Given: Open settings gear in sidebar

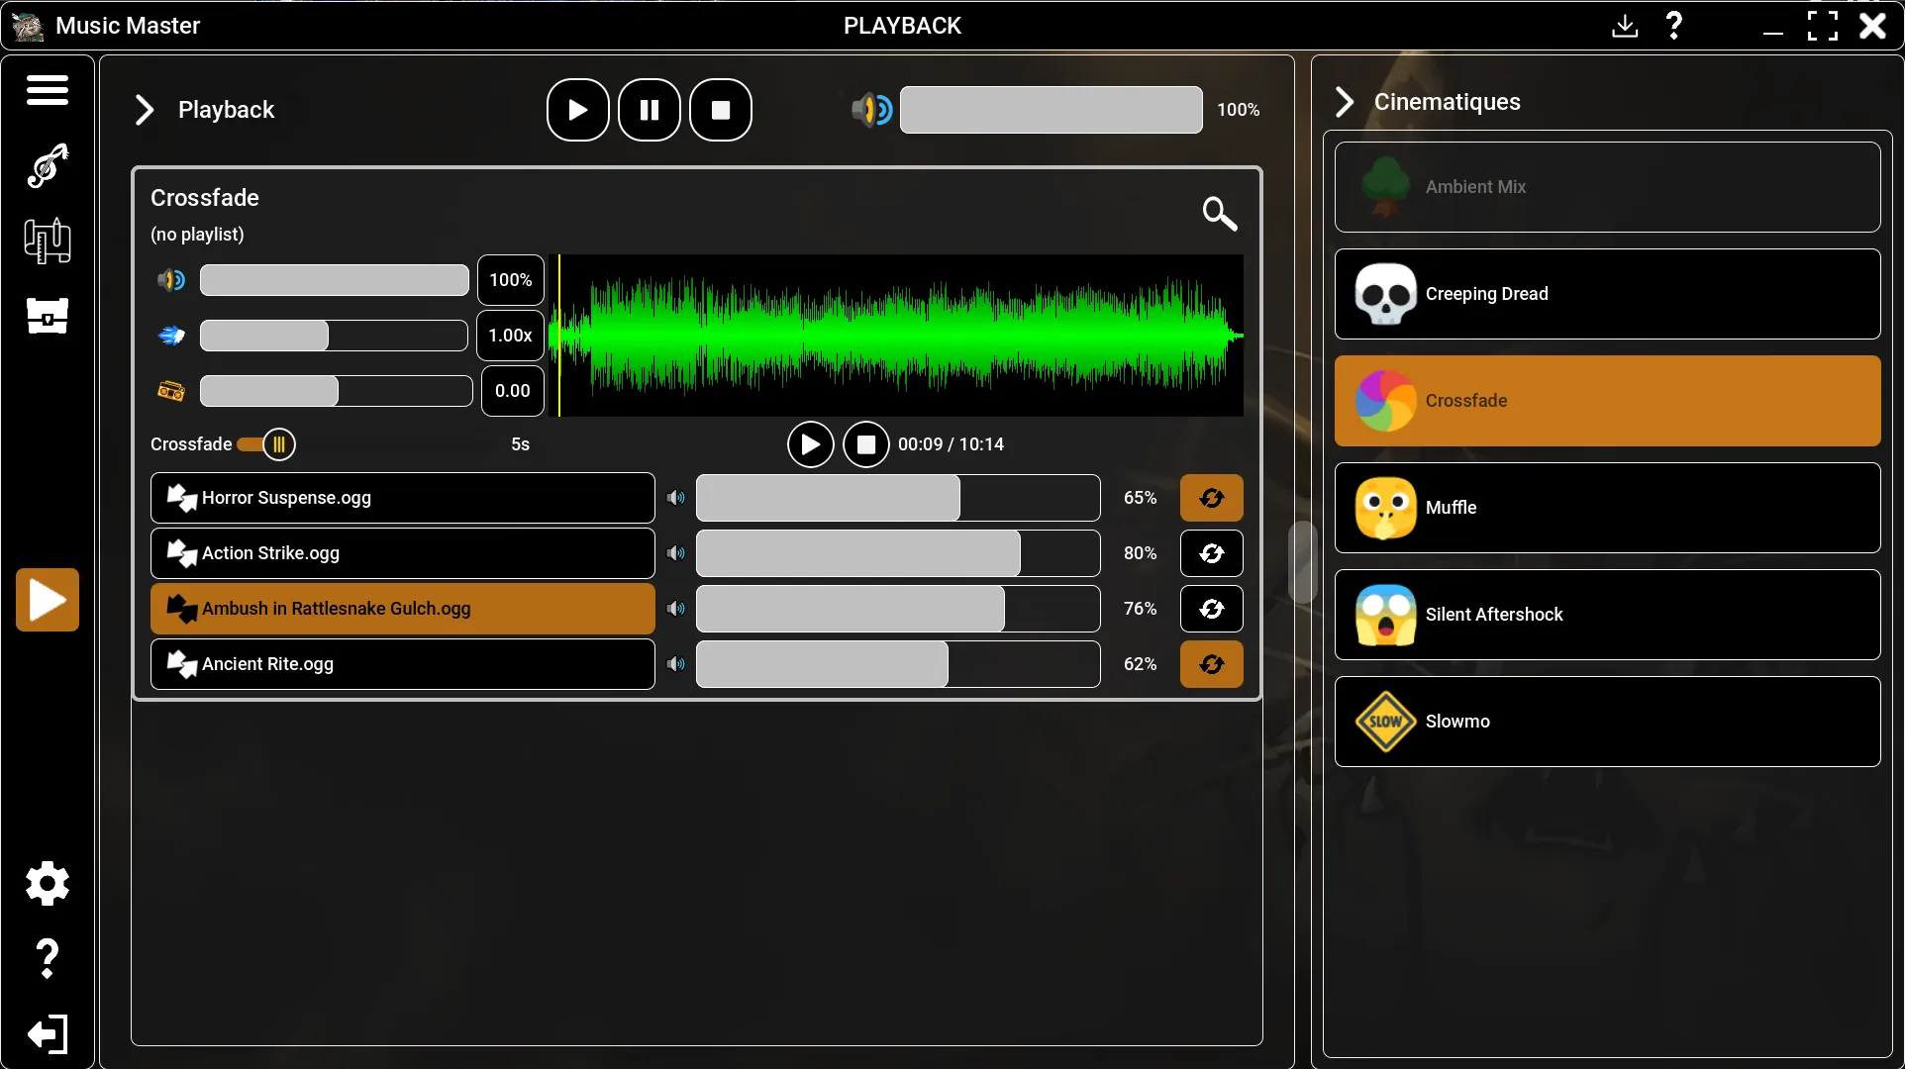Looking at the screenshot, I should (48, 883).
